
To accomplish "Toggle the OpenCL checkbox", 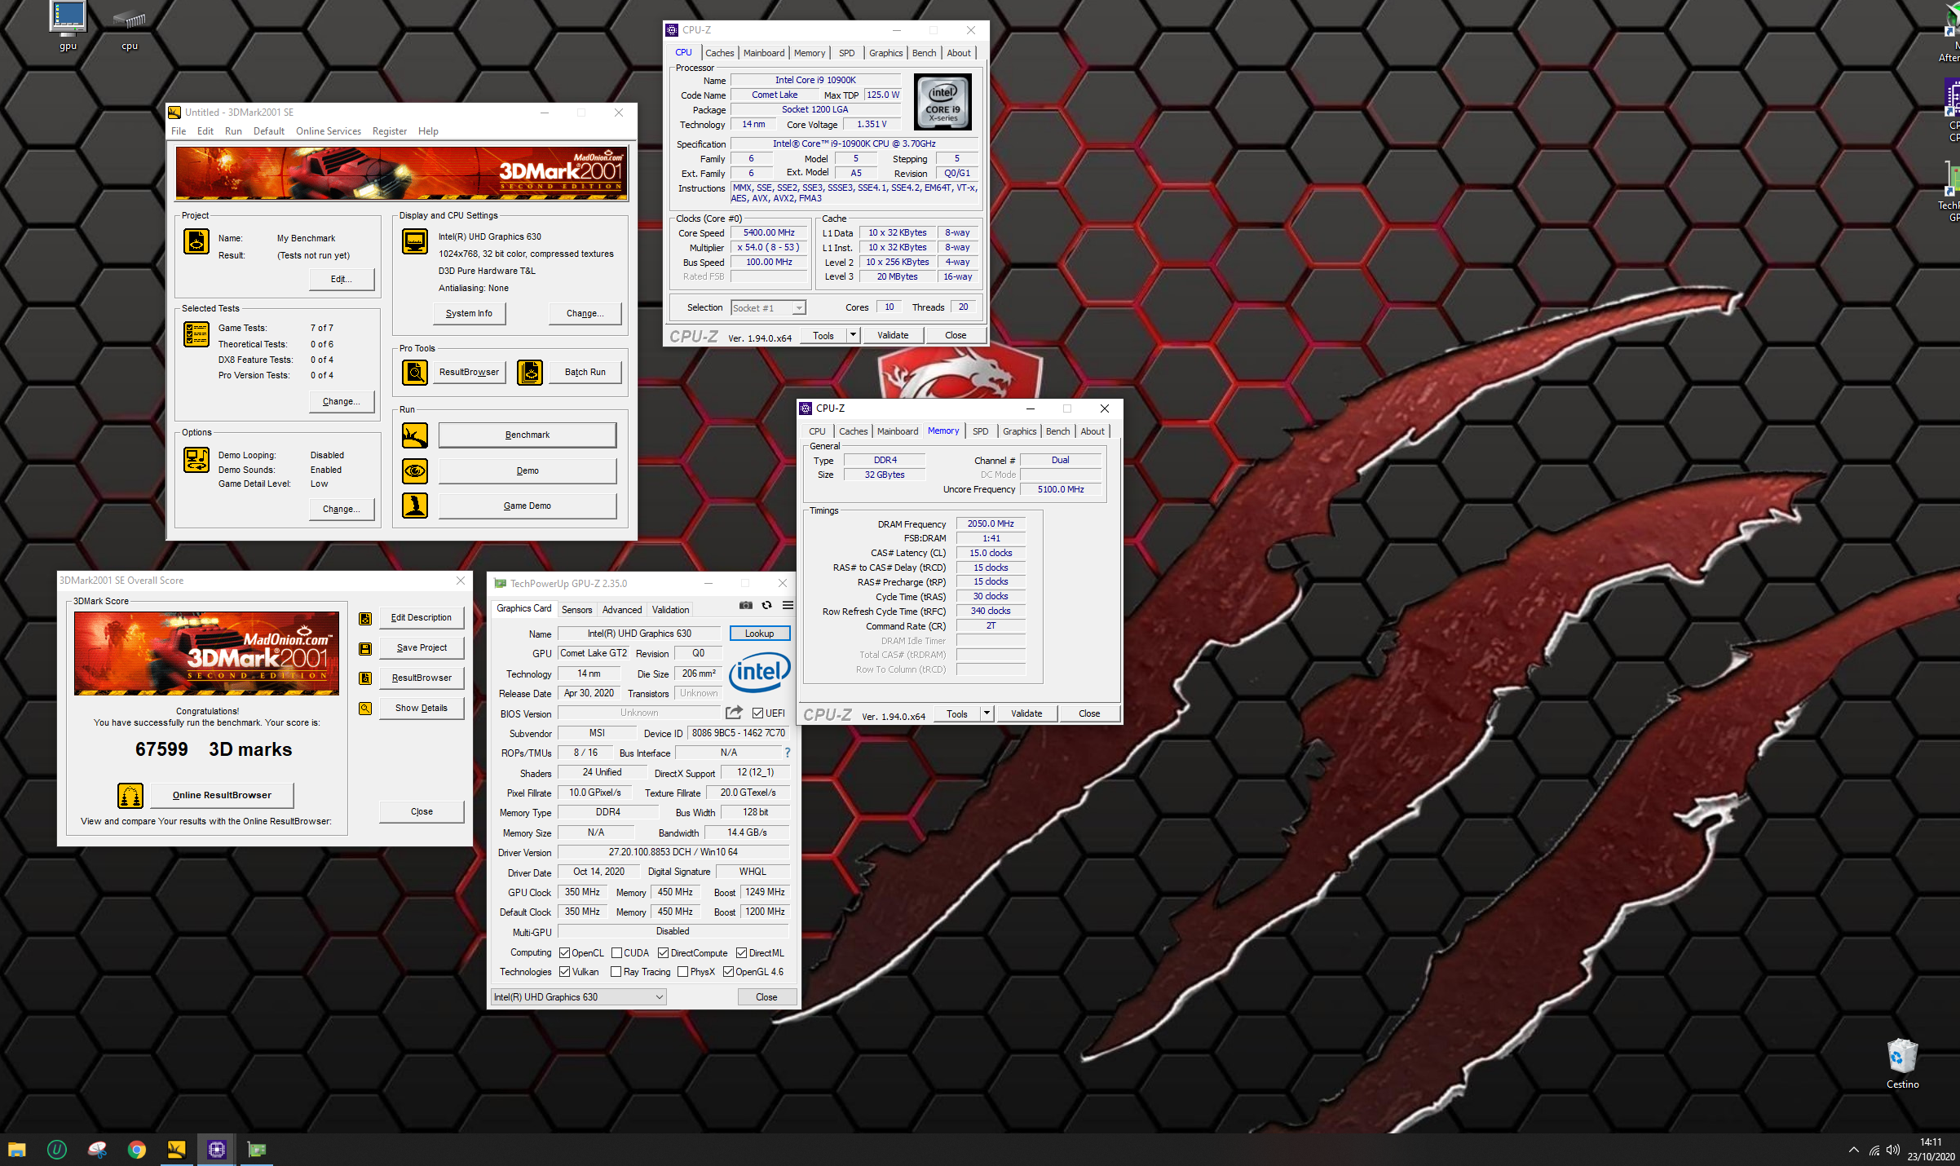I will pos(564,953).
